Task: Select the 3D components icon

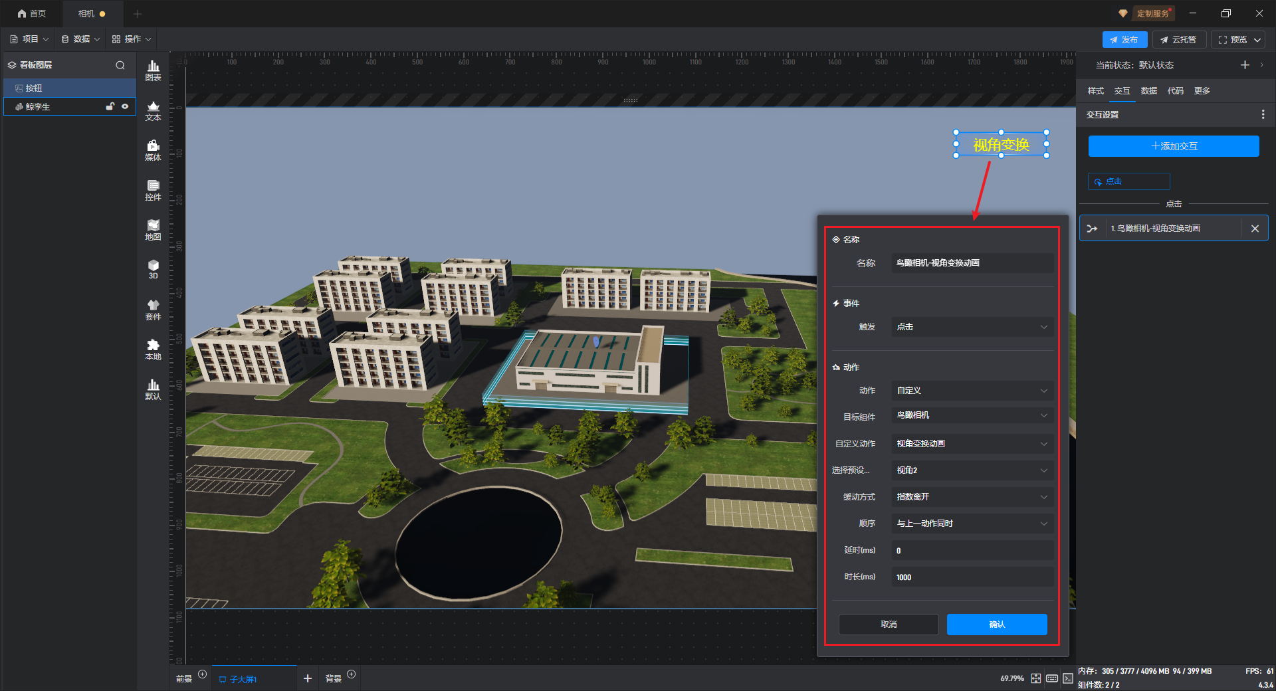Action: pyautogui.click(x=153, y=269)
